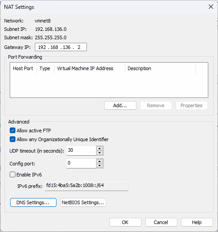
Task: Click the Subnet IP value 192.168.136.0
Action: tap(51, 29)
